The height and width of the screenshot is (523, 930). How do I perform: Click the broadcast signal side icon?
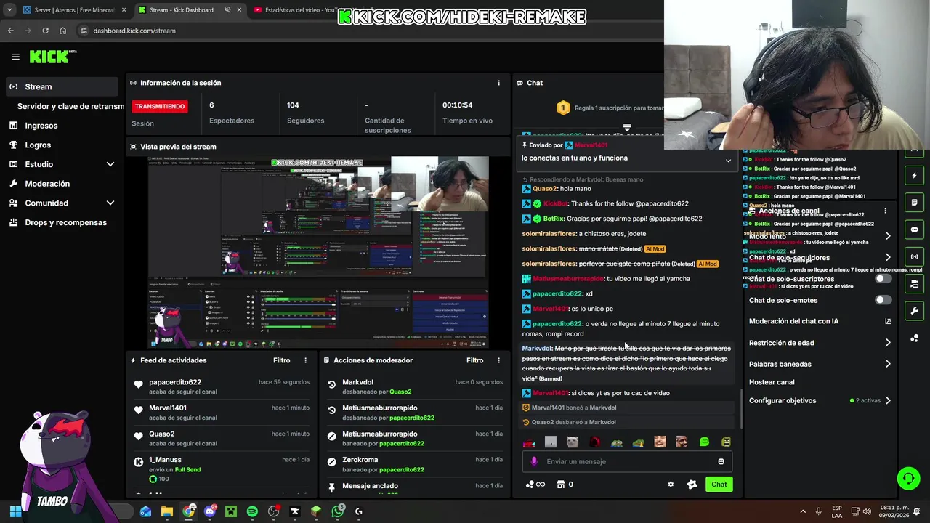[x=914, y=256]
